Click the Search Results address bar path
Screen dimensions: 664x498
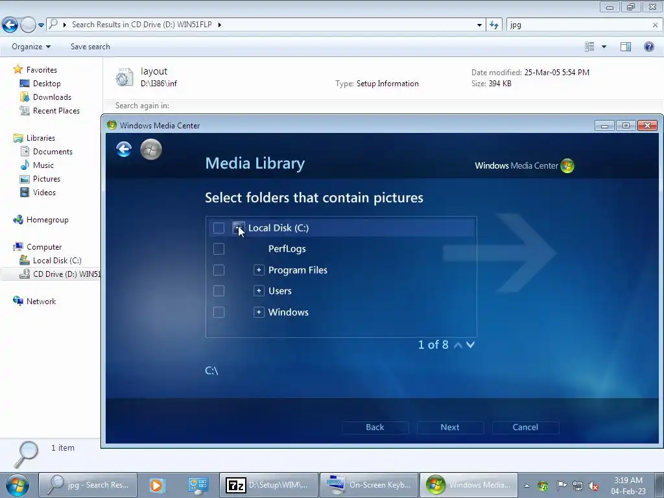[x=141, y=25]
